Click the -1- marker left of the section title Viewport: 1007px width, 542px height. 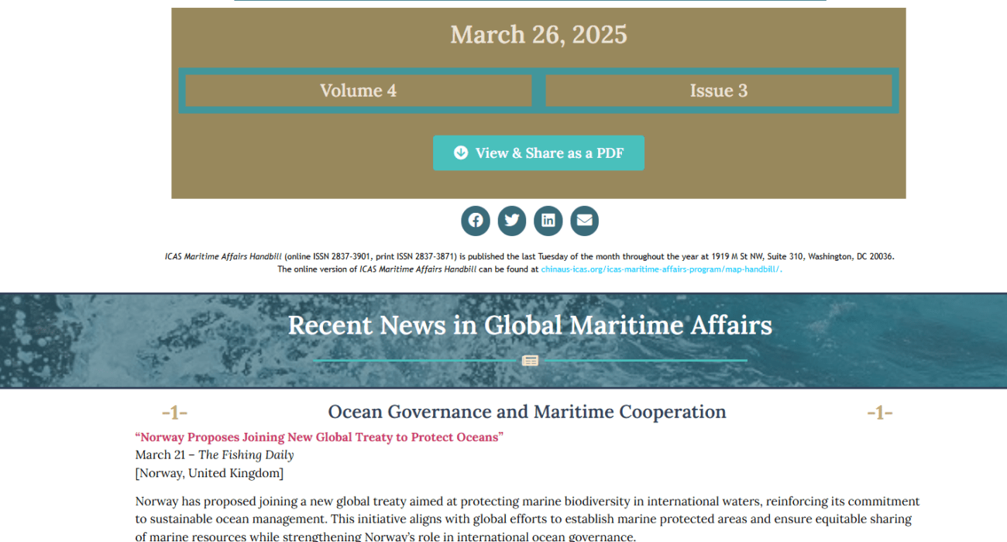point(174,413)
